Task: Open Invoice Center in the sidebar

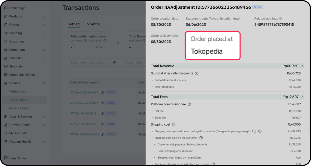Action: pos(19,108)
